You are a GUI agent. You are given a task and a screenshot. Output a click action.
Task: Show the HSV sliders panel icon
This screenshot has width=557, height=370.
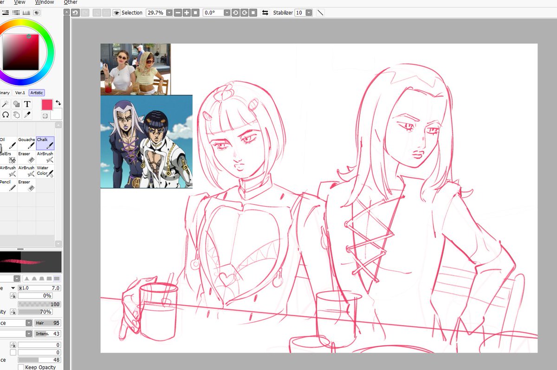click(16, 13)
